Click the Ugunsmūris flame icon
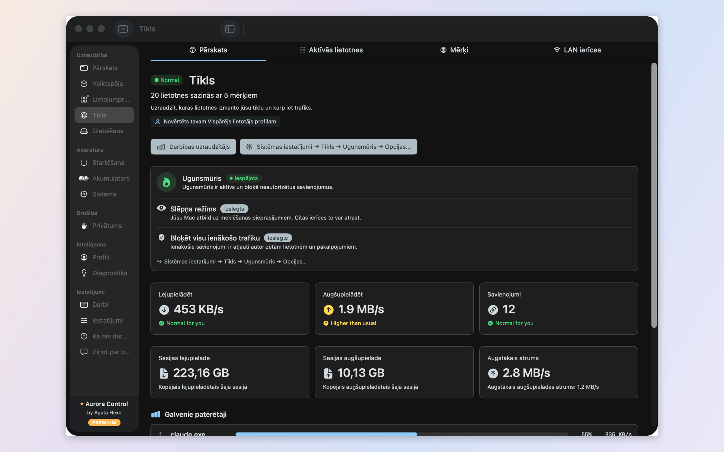 (166, 182)
